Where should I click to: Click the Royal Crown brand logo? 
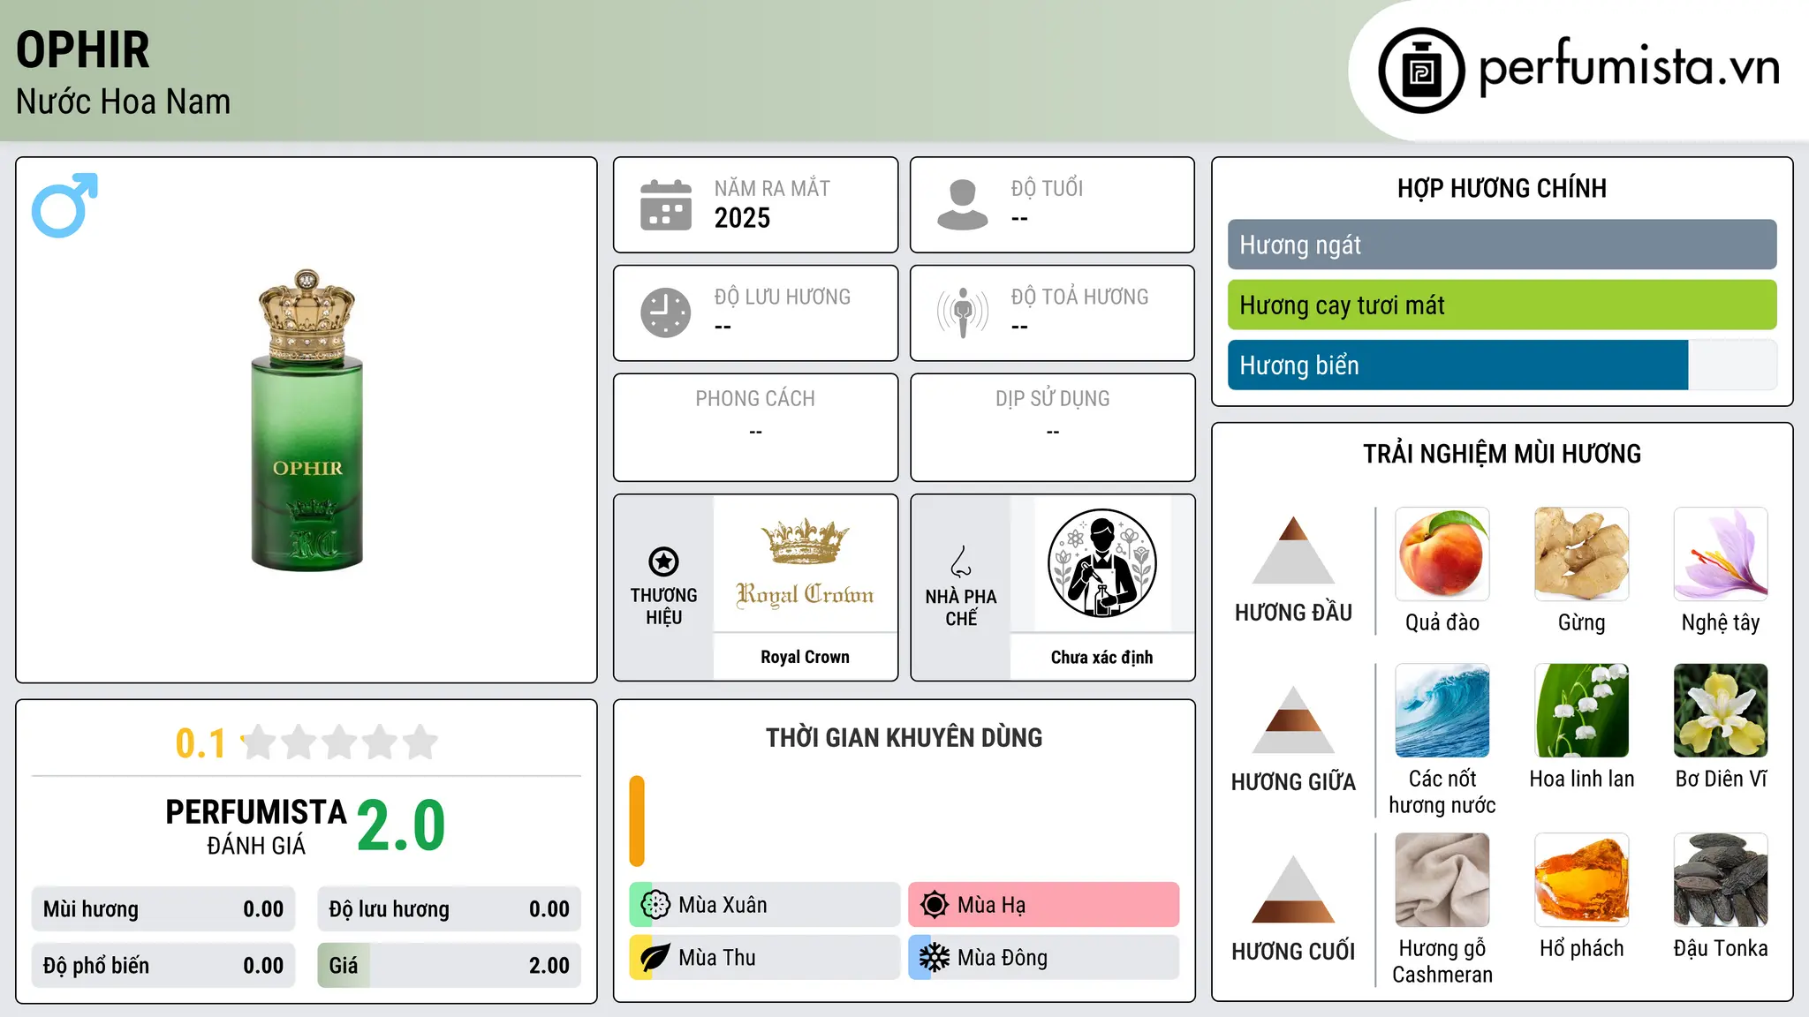pyautogui.click(x=805, y=565)
